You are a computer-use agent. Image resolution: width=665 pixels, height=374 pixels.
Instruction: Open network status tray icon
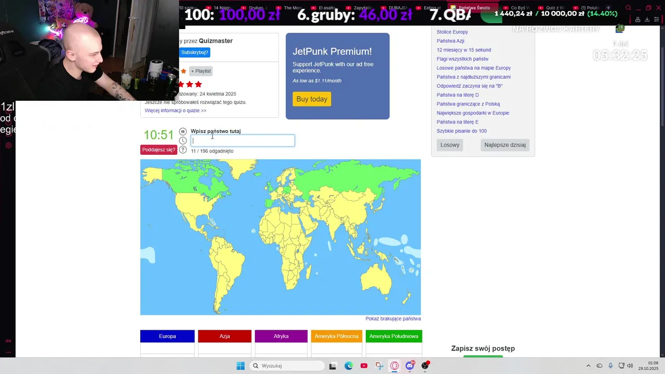point(621,366)
